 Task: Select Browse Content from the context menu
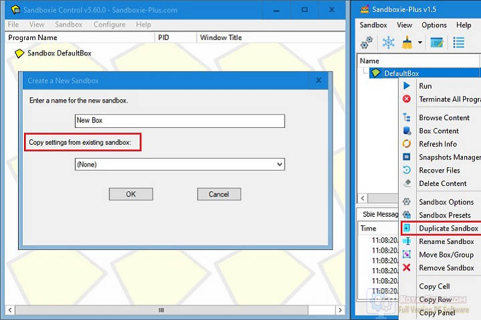click(440, 117)
